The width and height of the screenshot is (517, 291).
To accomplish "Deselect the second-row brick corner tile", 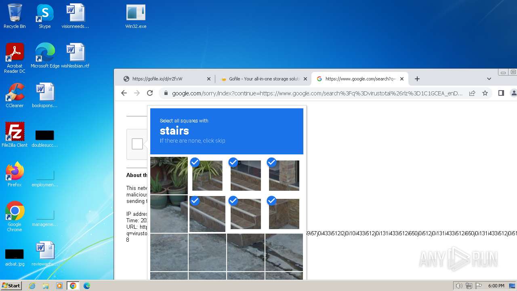I will coord(284,214).
